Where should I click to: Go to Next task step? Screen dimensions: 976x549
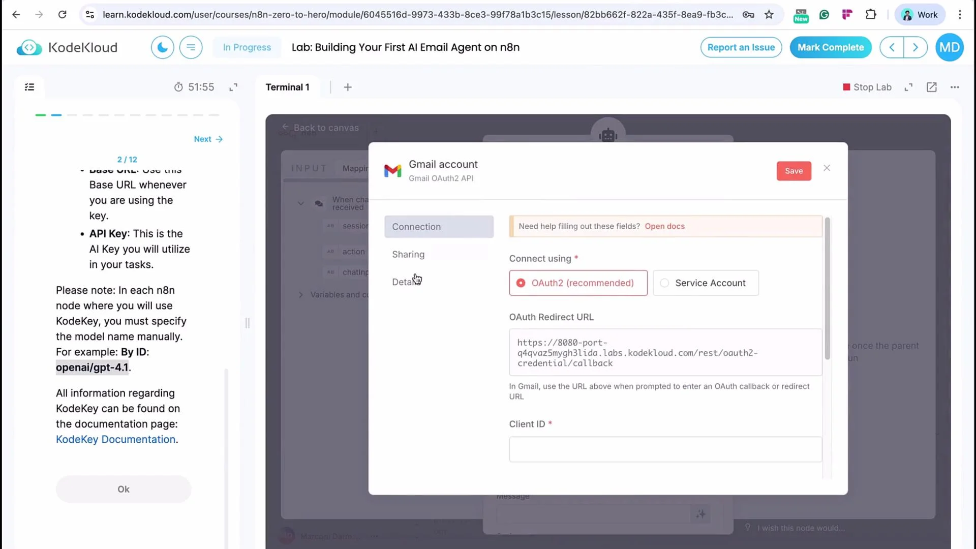click(x=208, y=139)
